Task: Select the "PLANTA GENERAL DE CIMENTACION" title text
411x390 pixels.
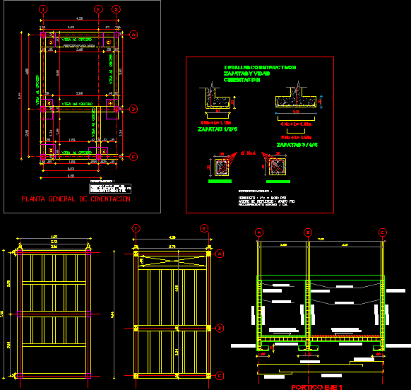Action: pos(76,199)
